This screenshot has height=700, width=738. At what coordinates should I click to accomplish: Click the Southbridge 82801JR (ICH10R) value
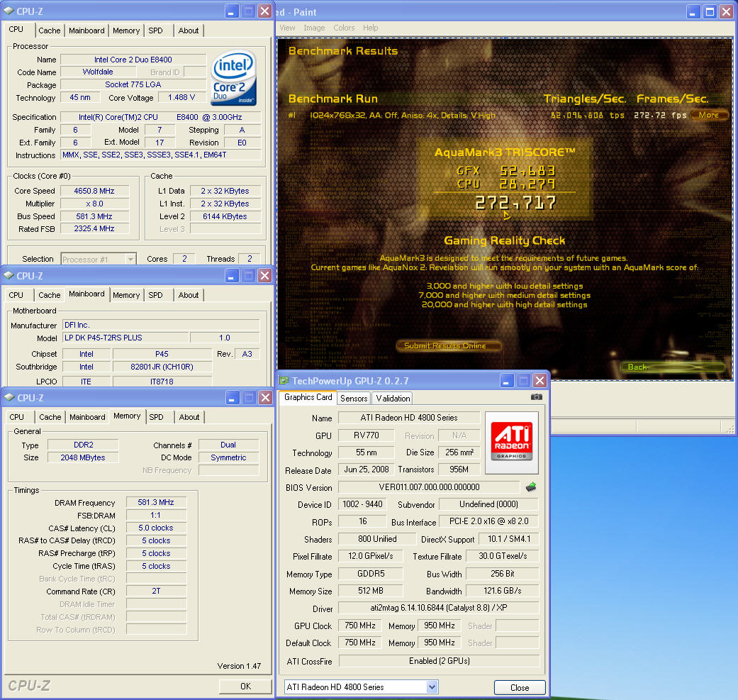coord(162,367)
